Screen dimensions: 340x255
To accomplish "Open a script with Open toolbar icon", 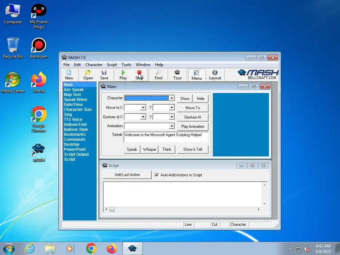I will click(88, 75).
